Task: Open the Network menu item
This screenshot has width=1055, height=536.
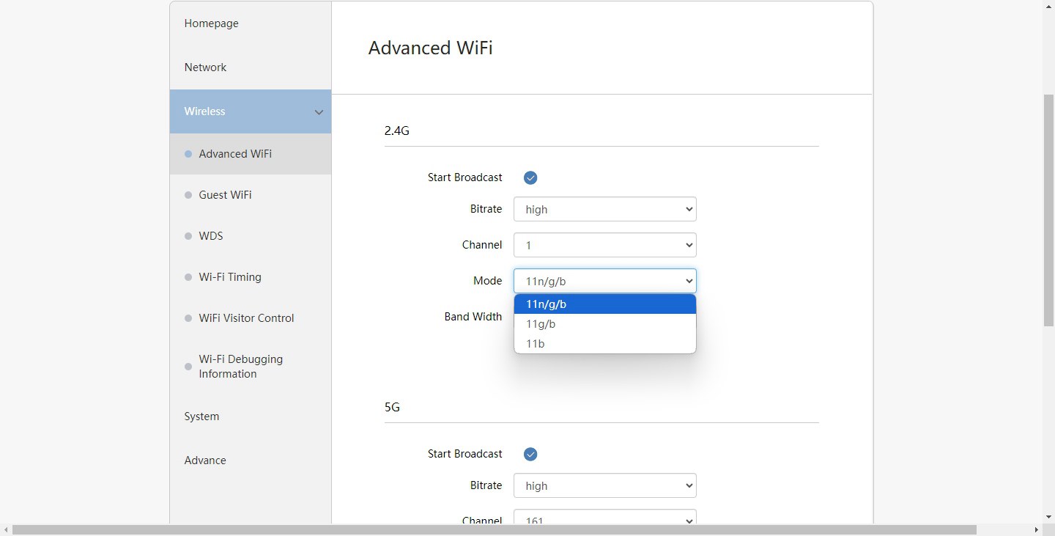Action: [250, 67]
